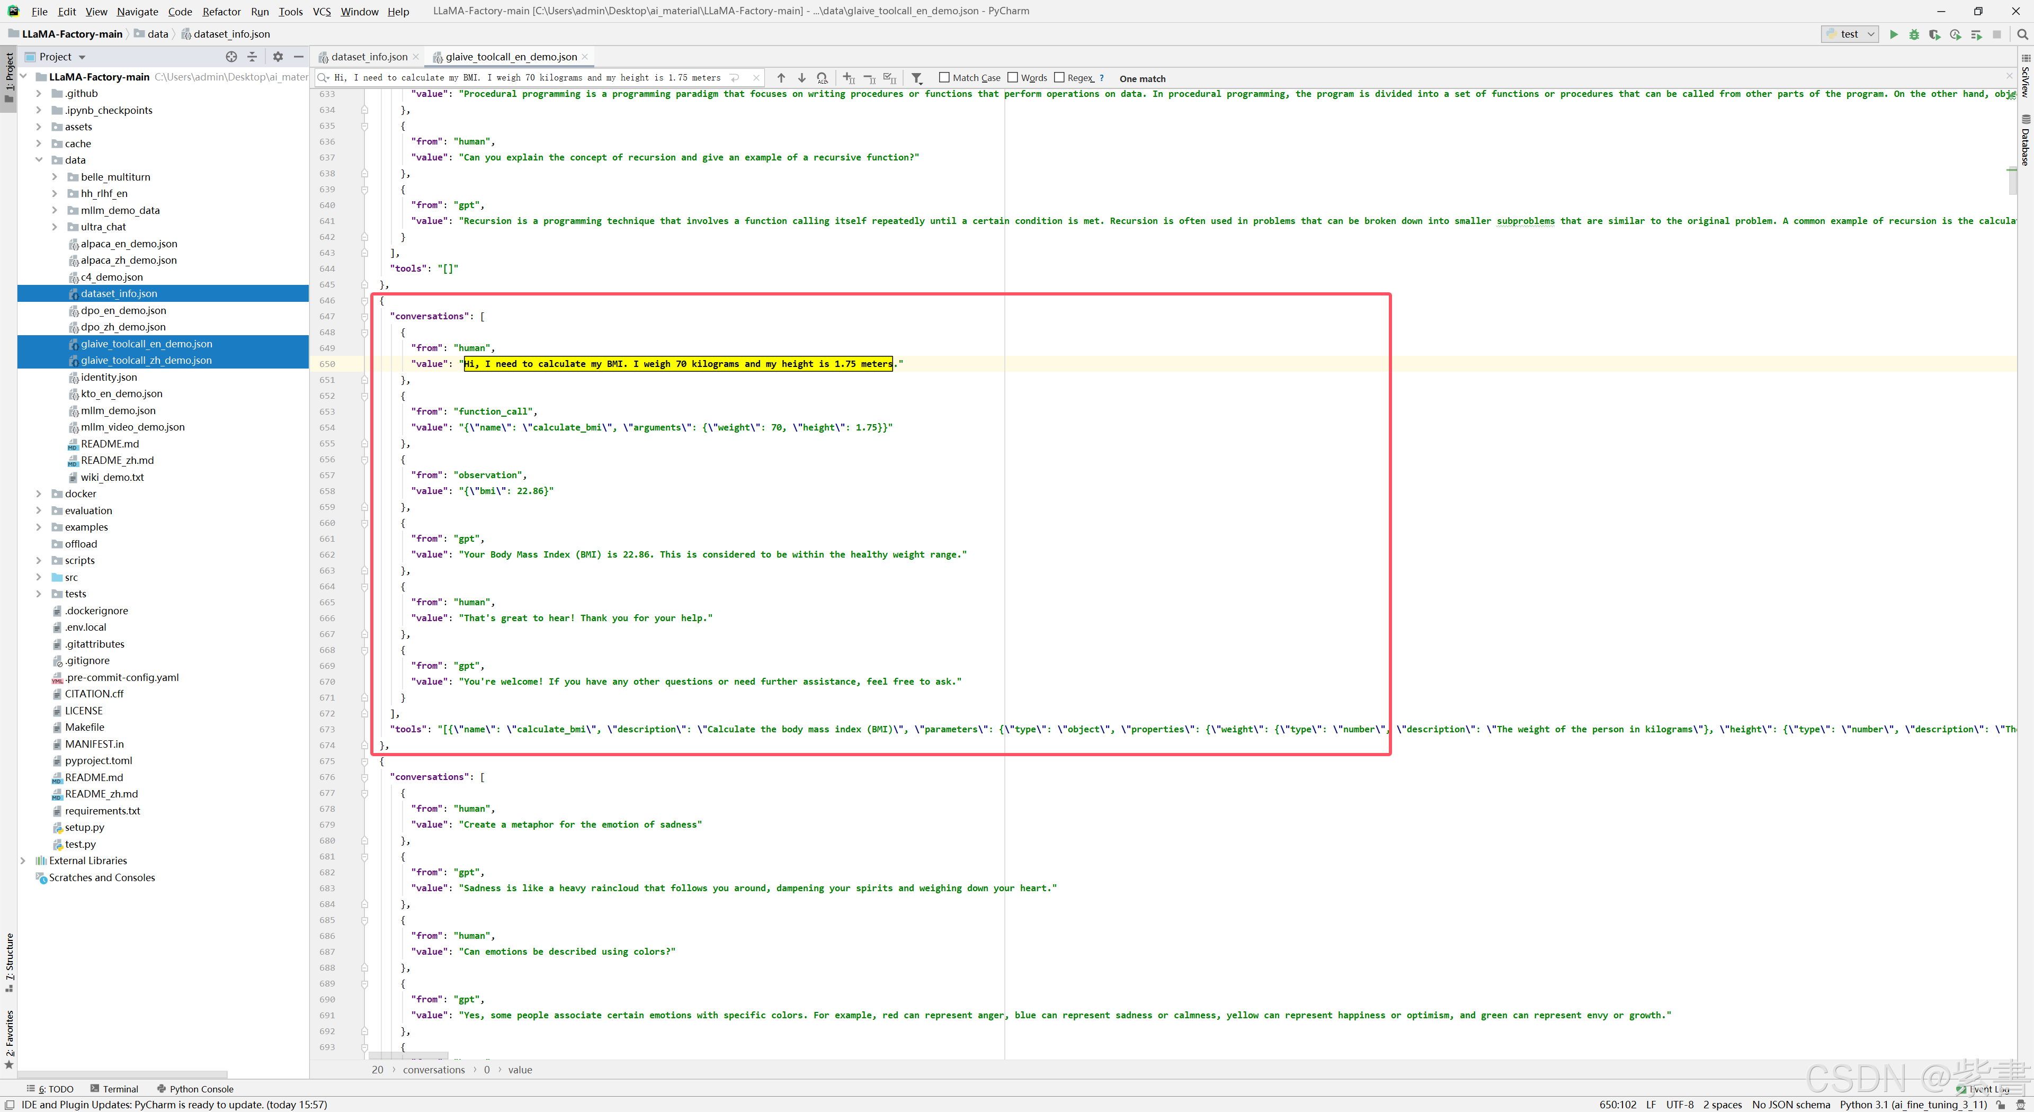Jump to previous search occurrence arrow

(781, 77)
